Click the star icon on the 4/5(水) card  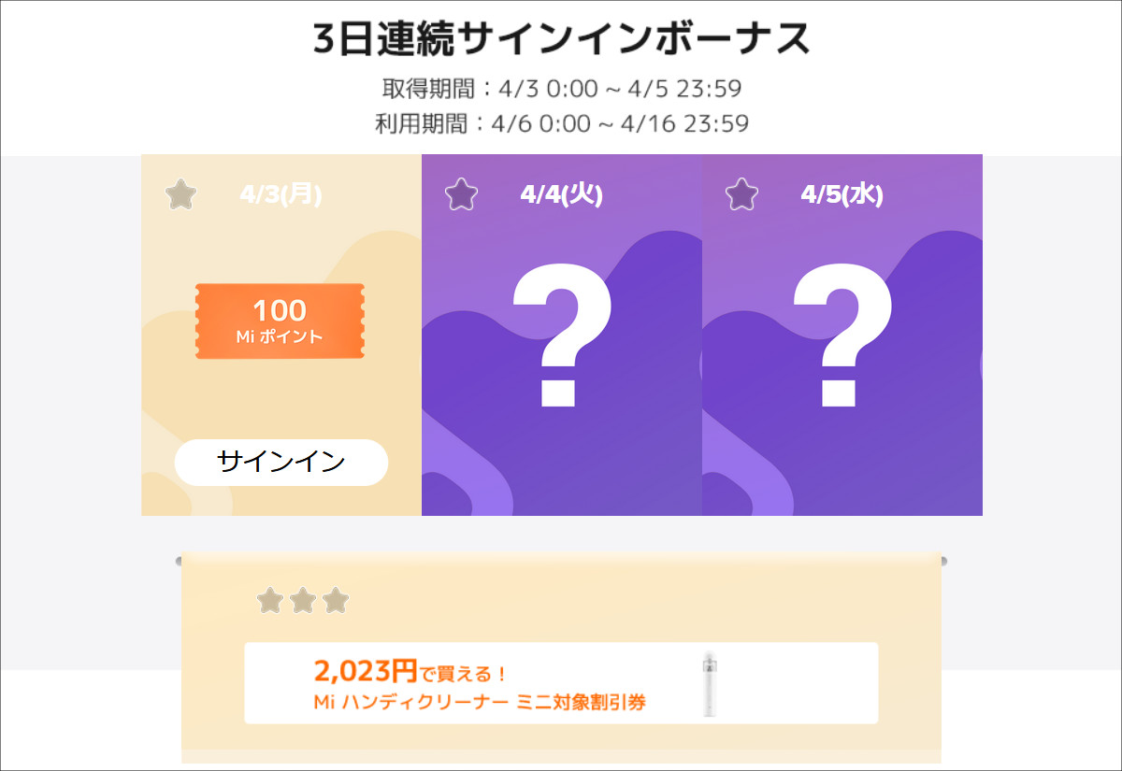pyautogui.click(x=741, y=195)
